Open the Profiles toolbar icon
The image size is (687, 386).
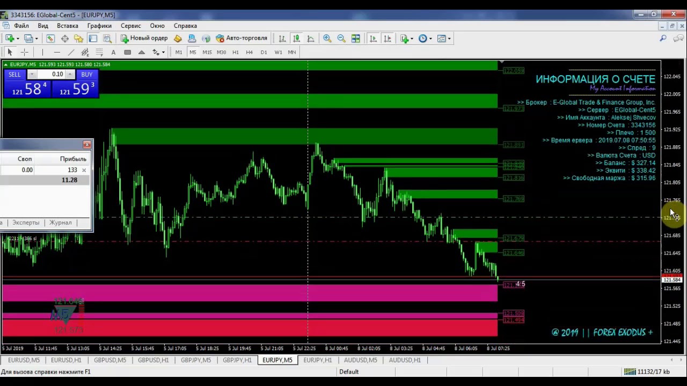[29, 38]
